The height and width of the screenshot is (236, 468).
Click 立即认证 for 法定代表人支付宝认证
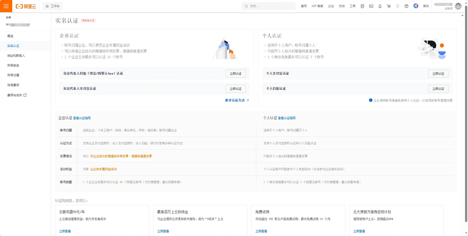(x=236, y=89)
